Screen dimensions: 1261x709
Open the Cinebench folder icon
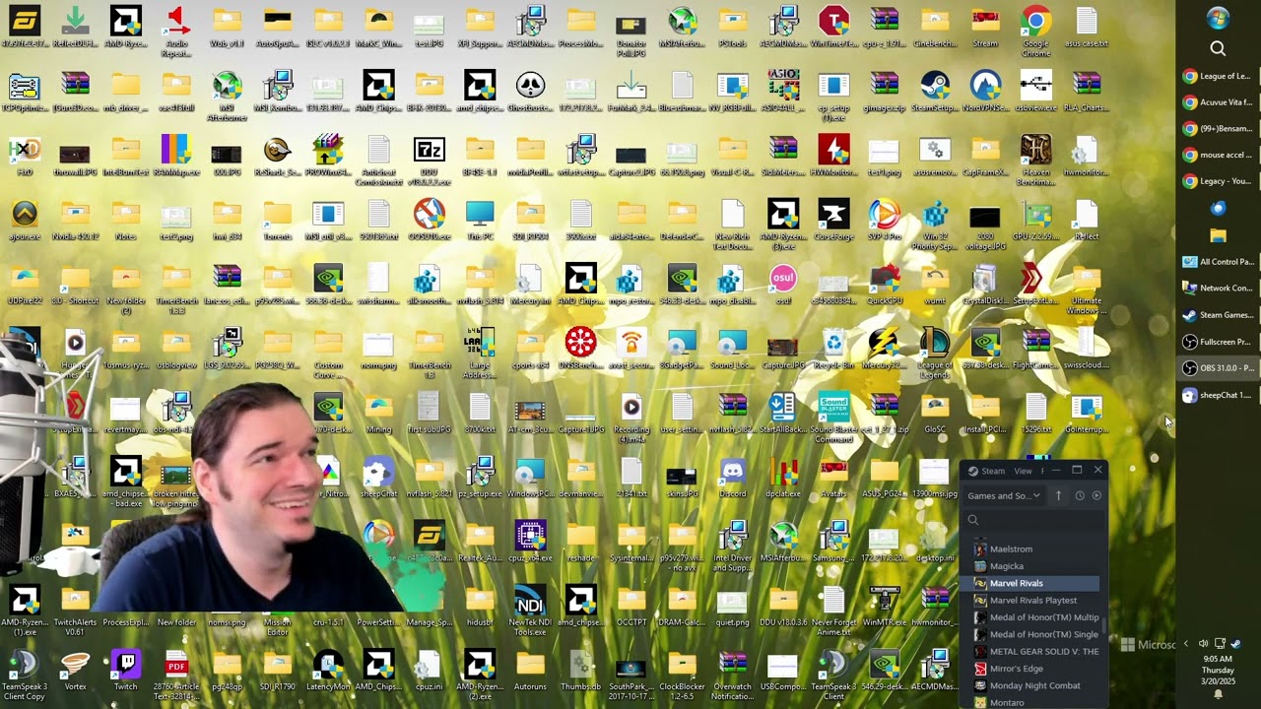pos(934,30)
